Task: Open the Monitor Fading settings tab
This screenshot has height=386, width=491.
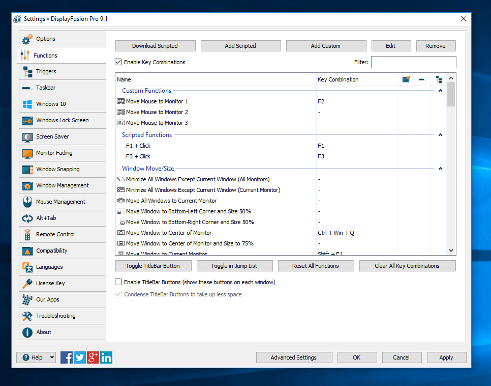Action: [x=54, y=153]
